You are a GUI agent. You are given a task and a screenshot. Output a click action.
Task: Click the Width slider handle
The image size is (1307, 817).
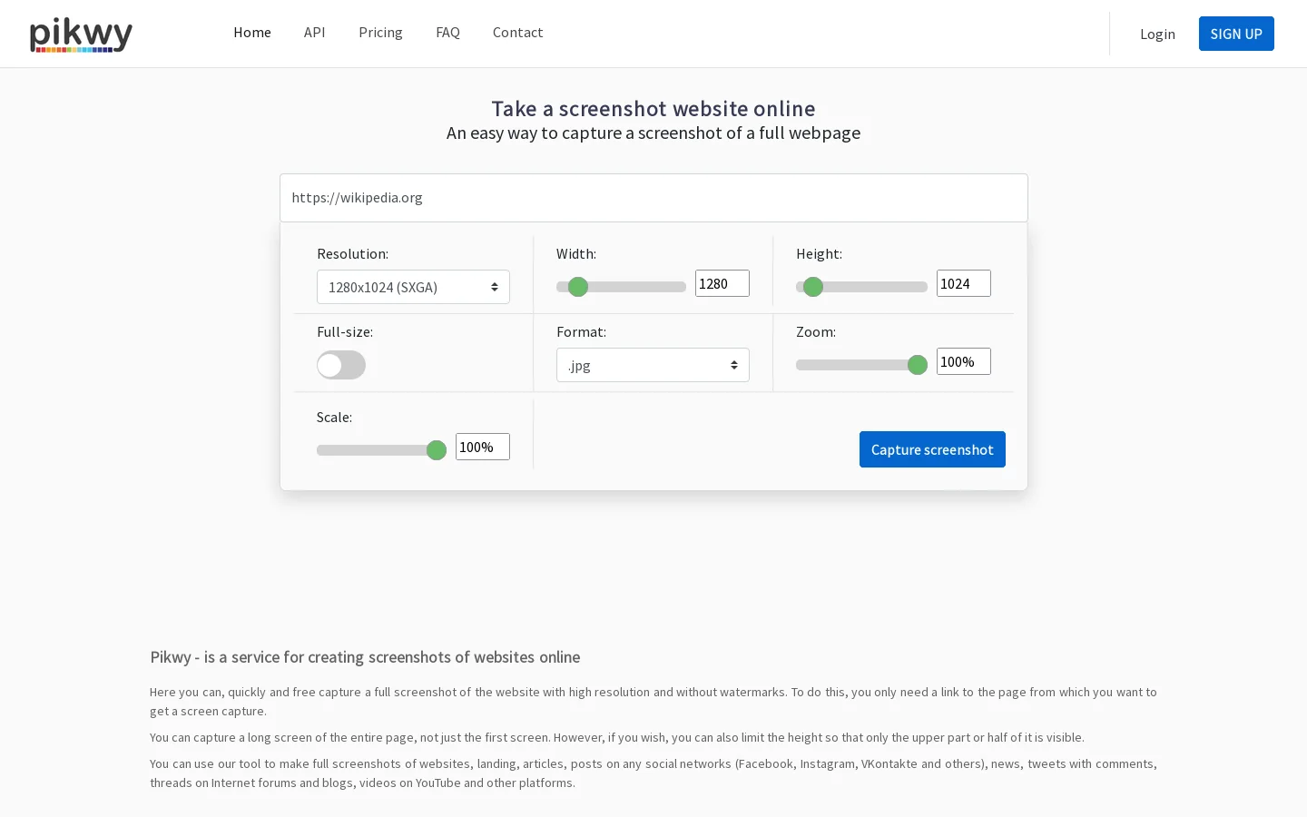coord(578,287)
